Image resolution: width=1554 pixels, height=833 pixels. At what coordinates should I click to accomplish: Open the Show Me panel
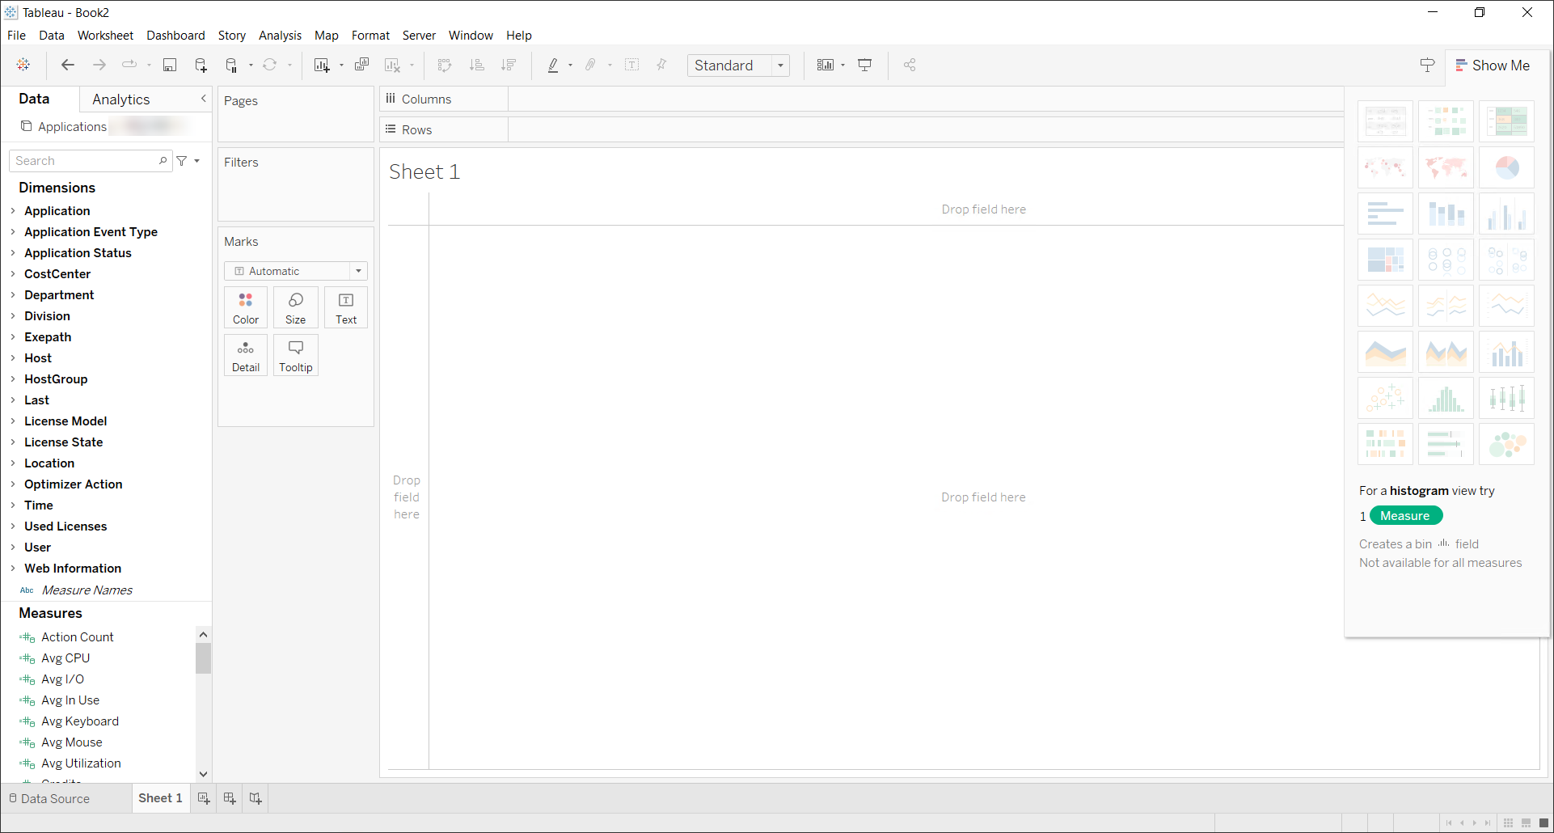1493,66
